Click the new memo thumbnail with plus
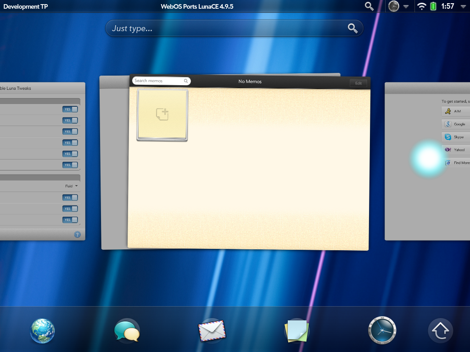Viewport: 470px width, 352px height. (x=162, y=115)
